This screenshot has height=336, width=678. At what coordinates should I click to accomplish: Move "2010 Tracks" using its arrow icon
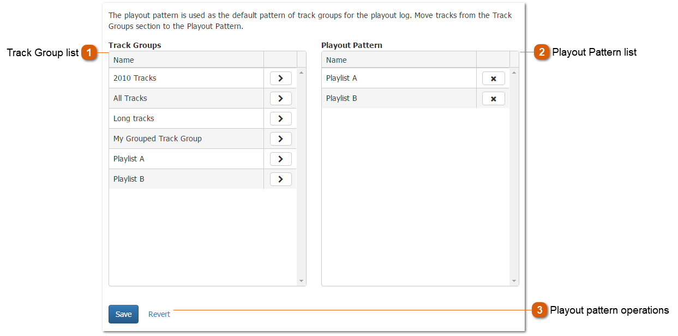pyautogui.click(x=280, y=78)
